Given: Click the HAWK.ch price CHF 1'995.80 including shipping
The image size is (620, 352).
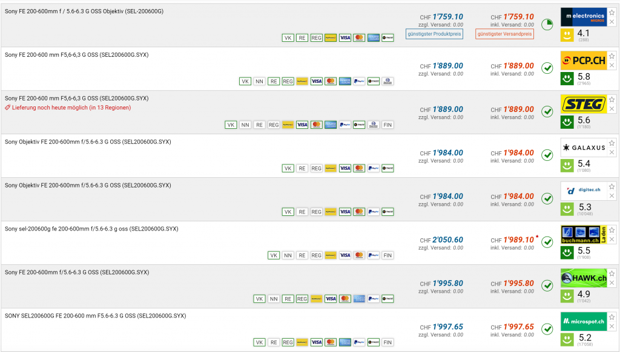Looking at the screenshot, I should click(x=518, y=283).
